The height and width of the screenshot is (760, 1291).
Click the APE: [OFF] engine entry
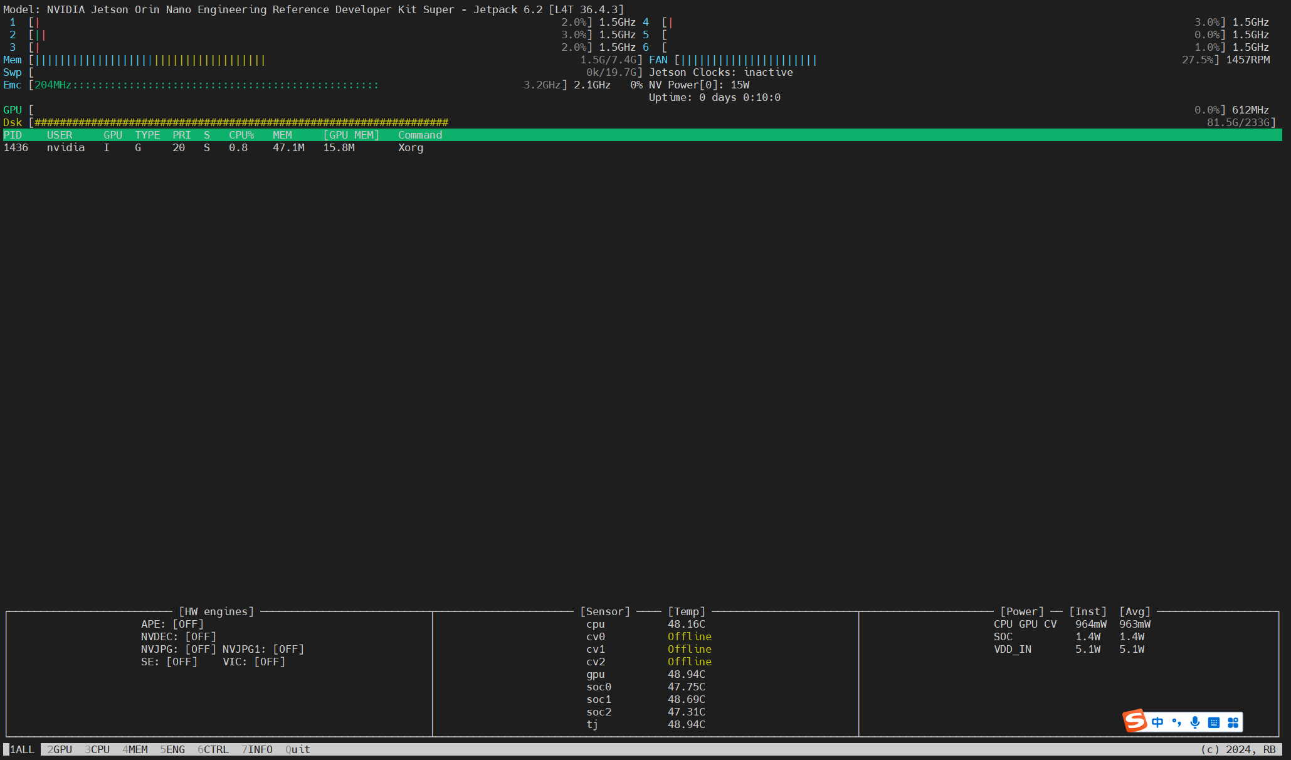point(172,624)
